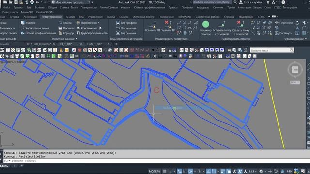Image resolution: width=310 pixels, height=174 pixels.
Task: Add a new layout with the plus button
Action: pos(21,166)
